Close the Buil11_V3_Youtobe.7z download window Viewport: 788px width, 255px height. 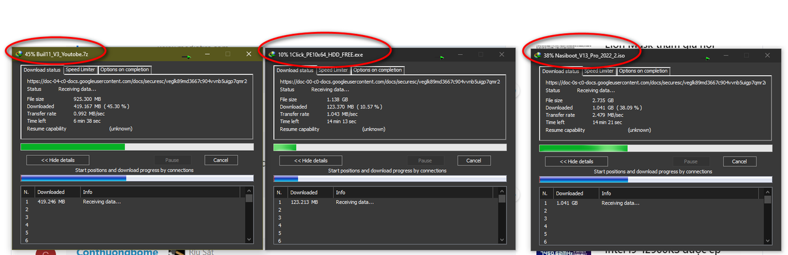249,54
